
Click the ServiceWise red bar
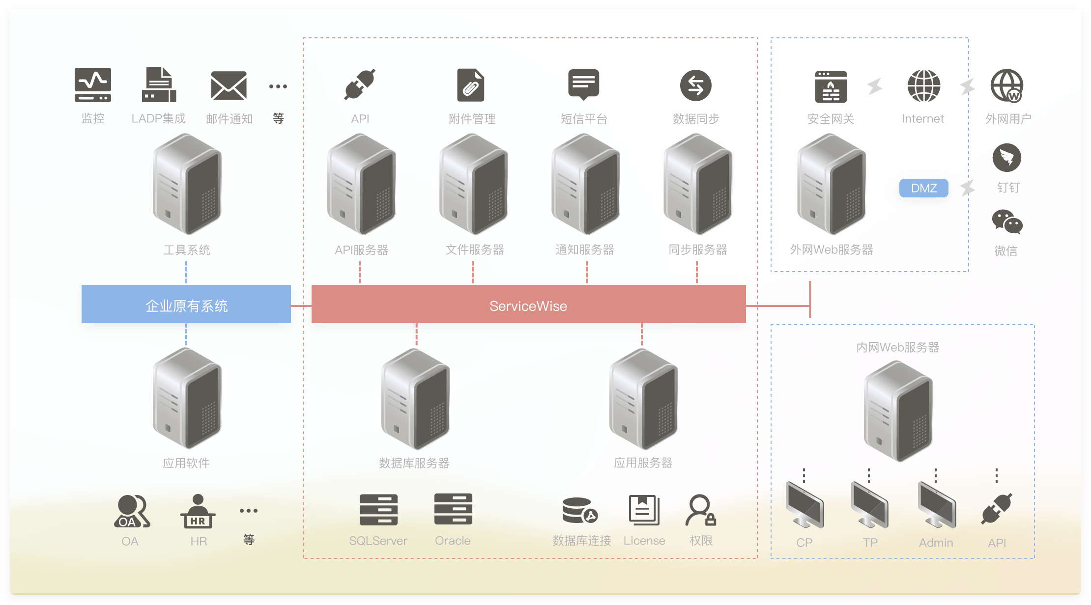coord(529,304)
